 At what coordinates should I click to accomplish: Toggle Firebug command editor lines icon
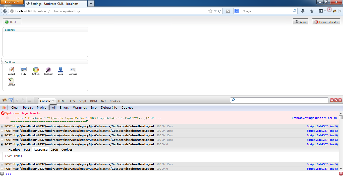pos(30,101)
